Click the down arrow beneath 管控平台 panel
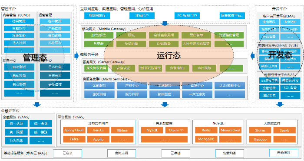Screen dimensions: 304x161 37,104
